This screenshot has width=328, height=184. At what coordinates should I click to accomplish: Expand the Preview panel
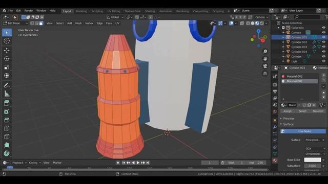tap(289, 119)
